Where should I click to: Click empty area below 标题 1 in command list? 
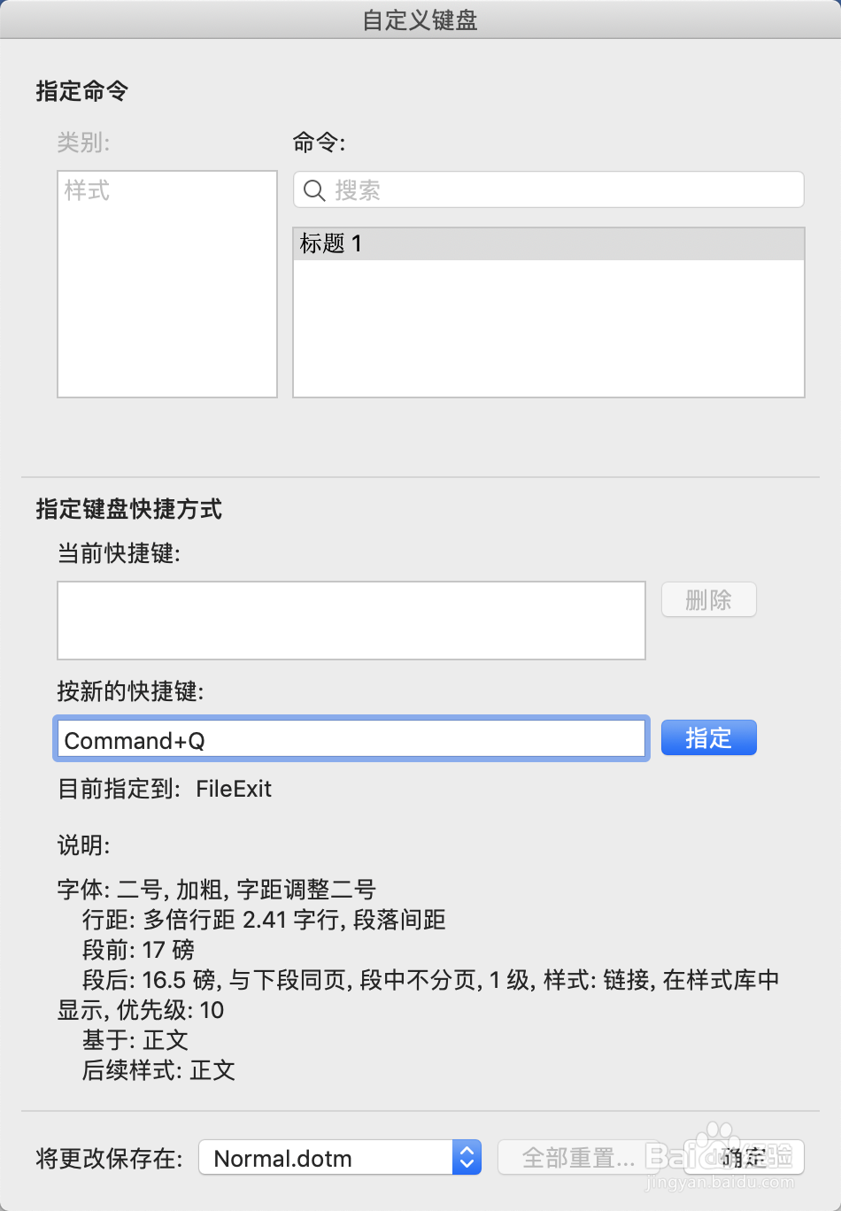(548, 328)
